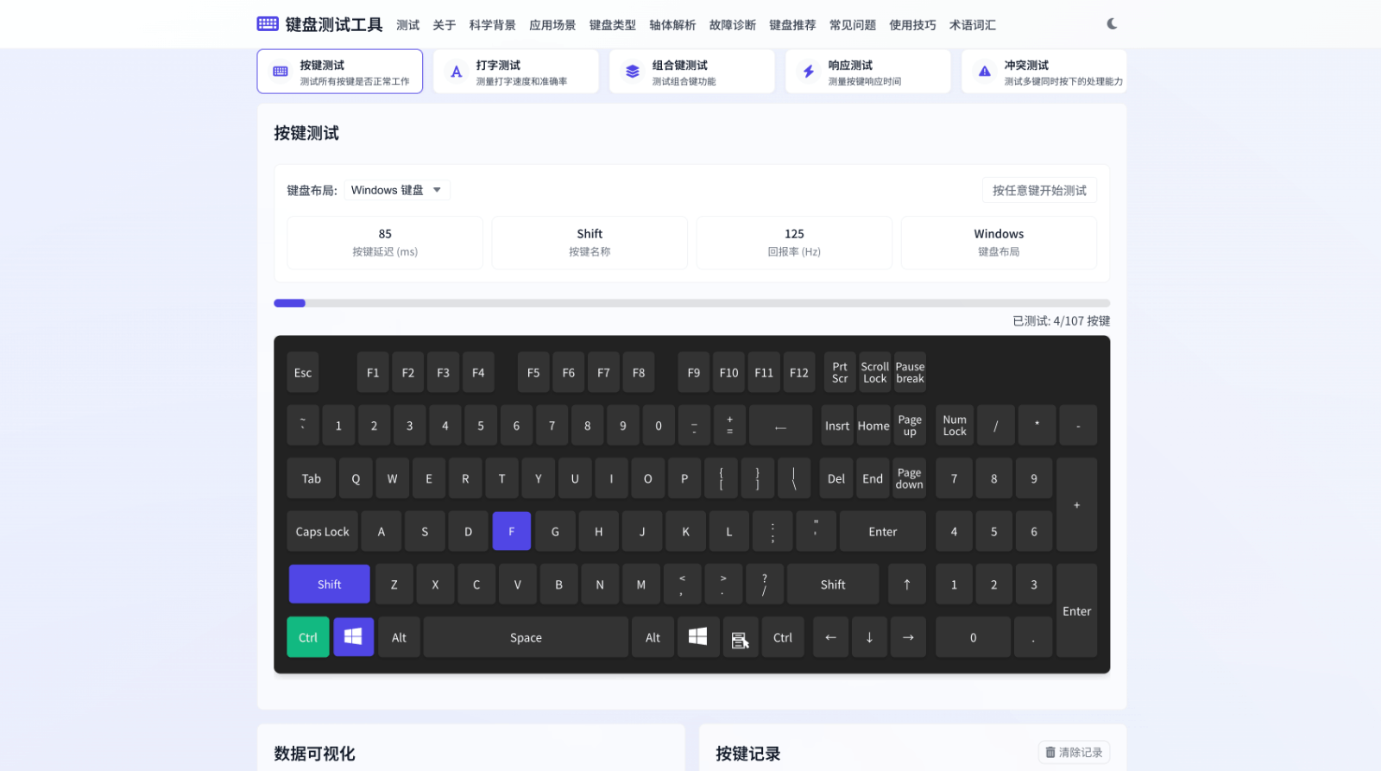Click the Prt Scr key
This screenshot has height=771, width=1381.
pyautogui.click(x=840, y=372)
